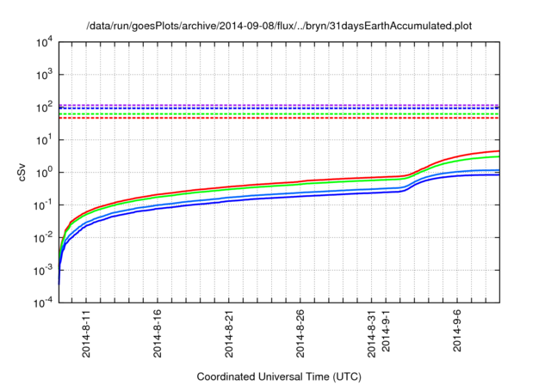Screen dimensions: 551x385
Task: Click the 10^4 y-axis tick label
Action: click(45, 43)
